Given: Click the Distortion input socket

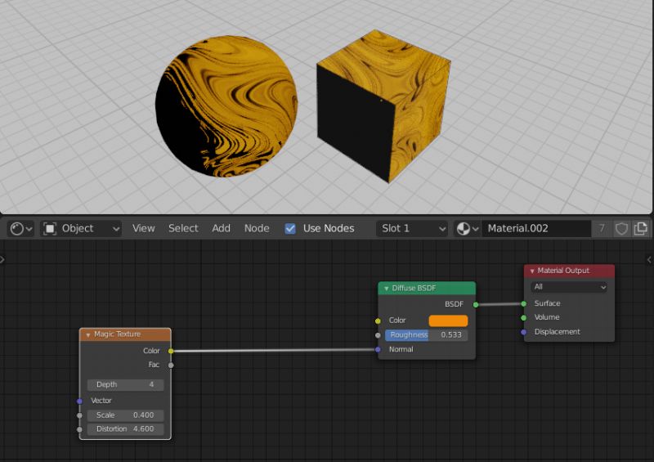Looking at the screenshot, I should [79, 429].
